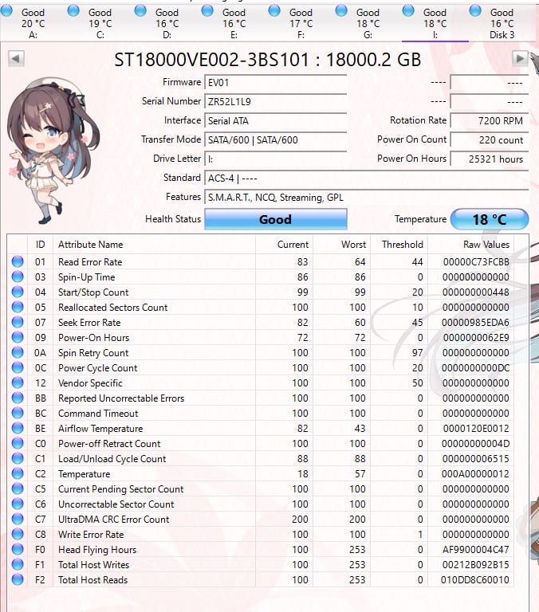
Task: Click raw value 010DD8C60010
Action: coord(475,580)
